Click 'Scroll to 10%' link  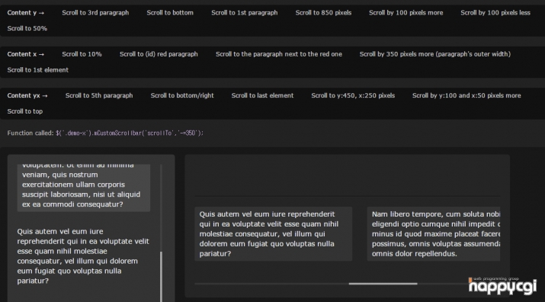pos(82,54)
